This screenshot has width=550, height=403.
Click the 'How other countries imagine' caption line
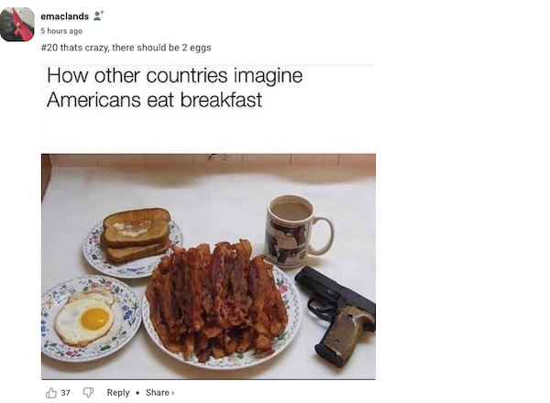(x=175, y=76)
